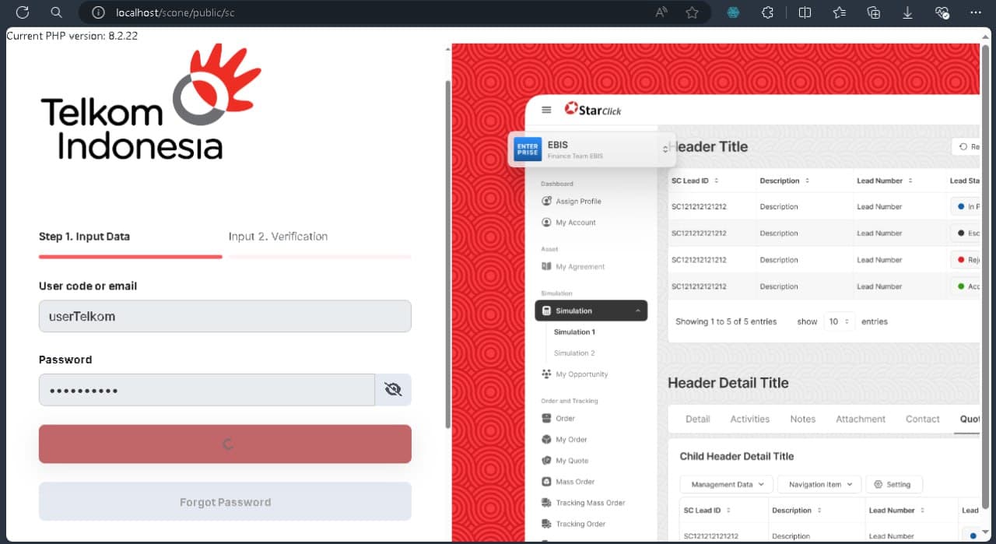Click the Forgot Password button

[225, 502]
